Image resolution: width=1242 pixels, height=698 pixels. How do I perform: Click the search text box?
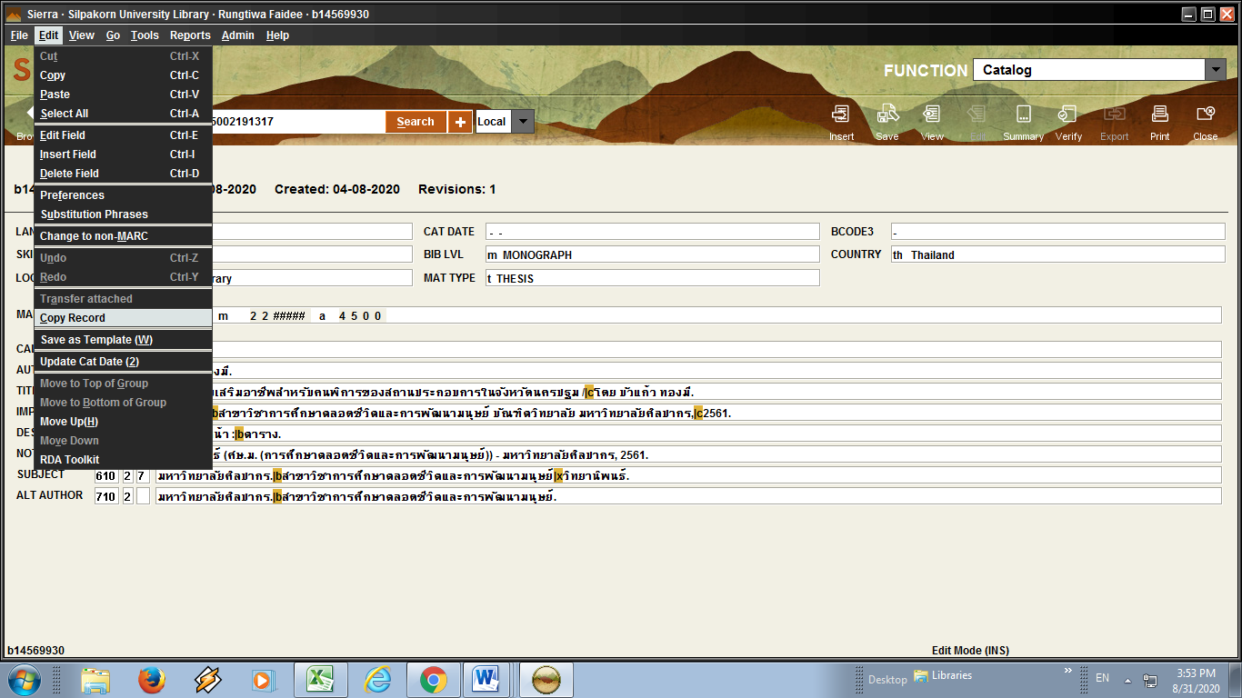(297, 122)
